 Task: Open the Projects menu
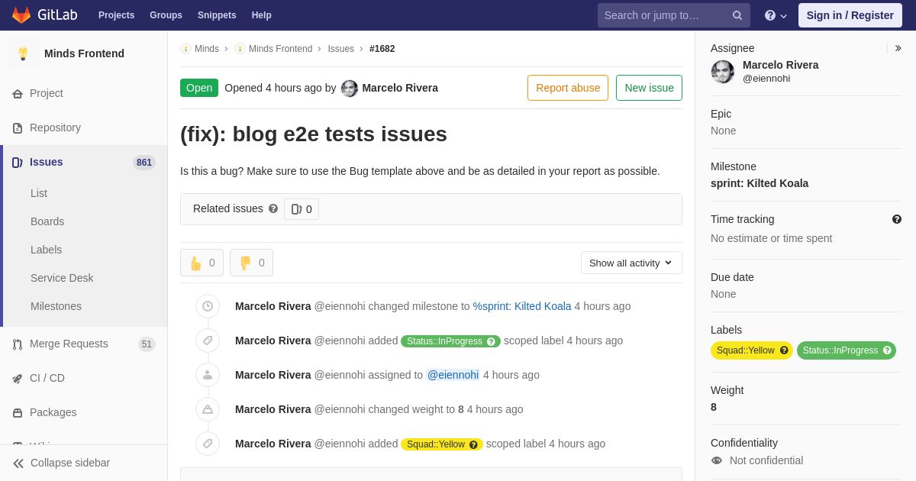[x=116, y=15]
